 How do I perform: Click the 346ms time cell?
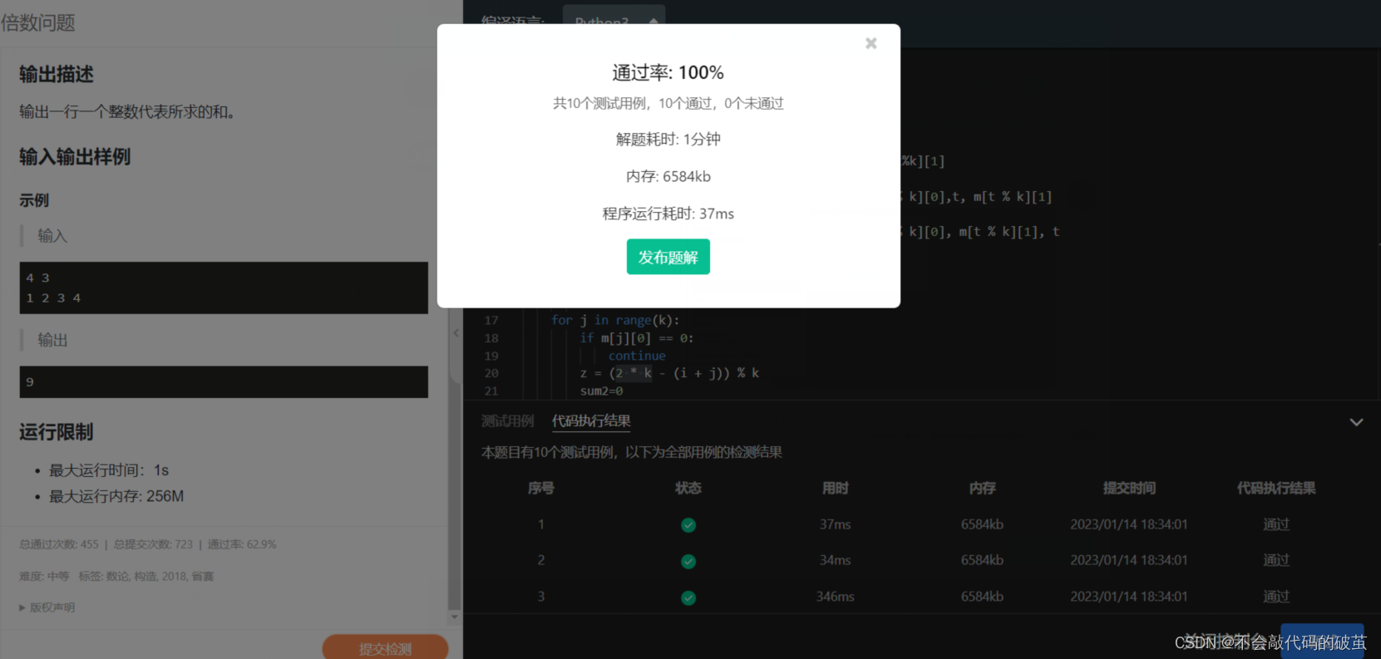pos(836,597)
